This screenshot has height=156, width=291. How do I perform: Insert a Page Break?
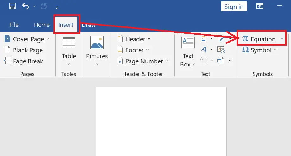coord(23,61)
